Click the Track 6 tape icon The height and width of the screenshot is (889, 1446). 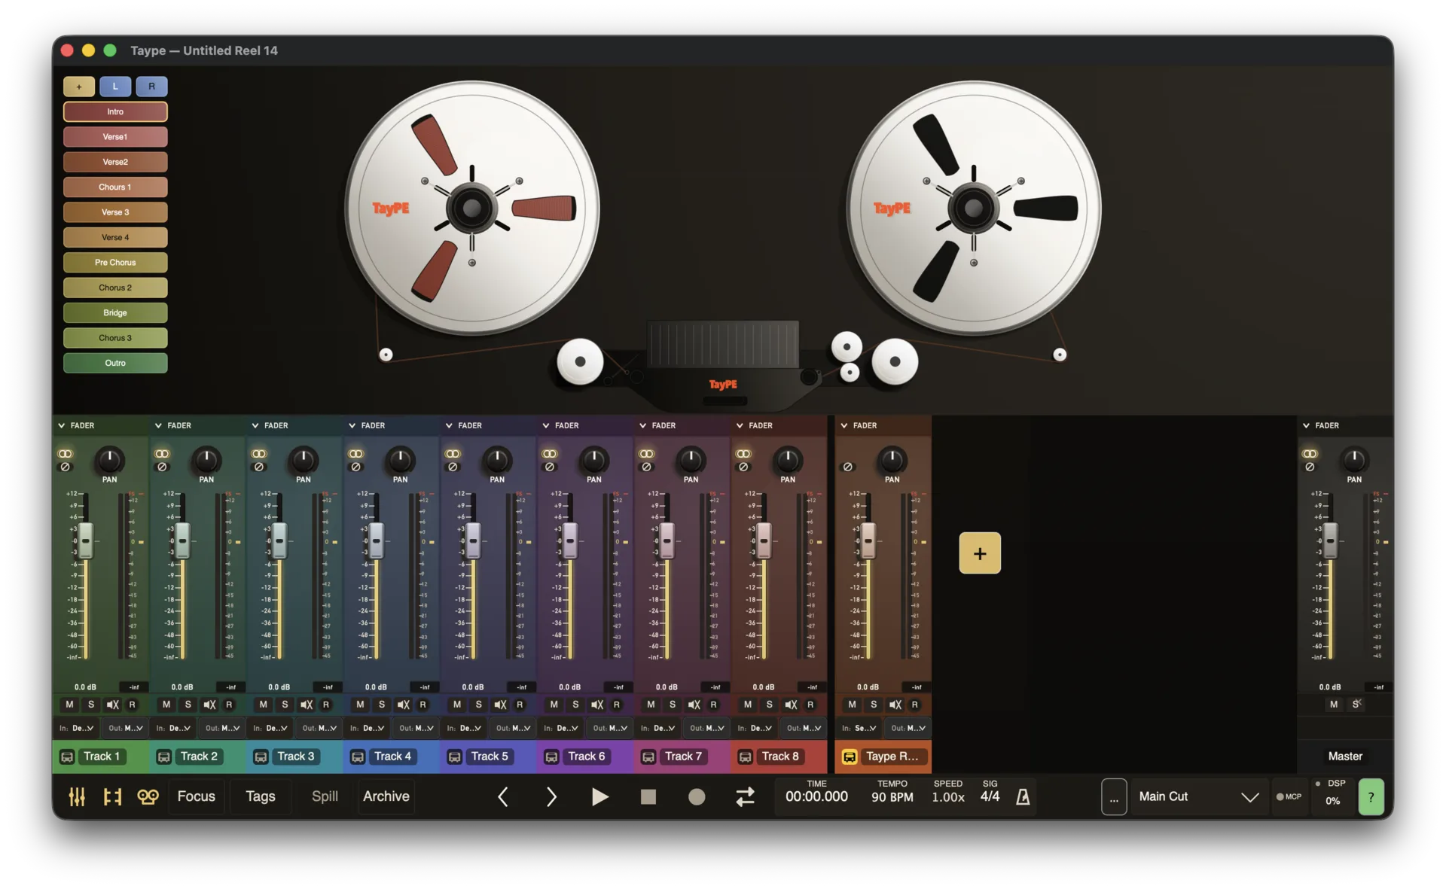click(551, 757)
